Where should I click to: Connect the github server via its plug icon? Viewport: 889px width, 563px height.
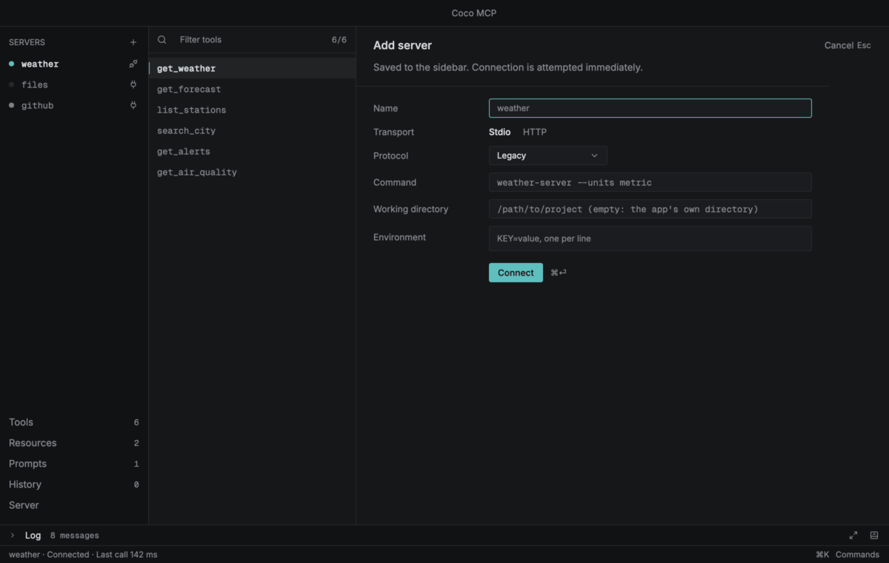coord(133,105)
